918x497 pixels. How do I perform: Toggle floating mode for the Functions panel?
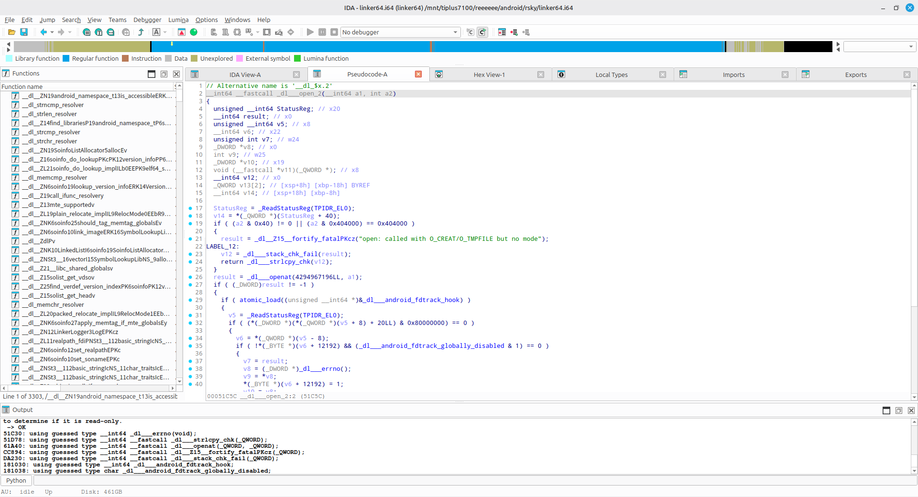pyautogui.click(x=164, y=74)
